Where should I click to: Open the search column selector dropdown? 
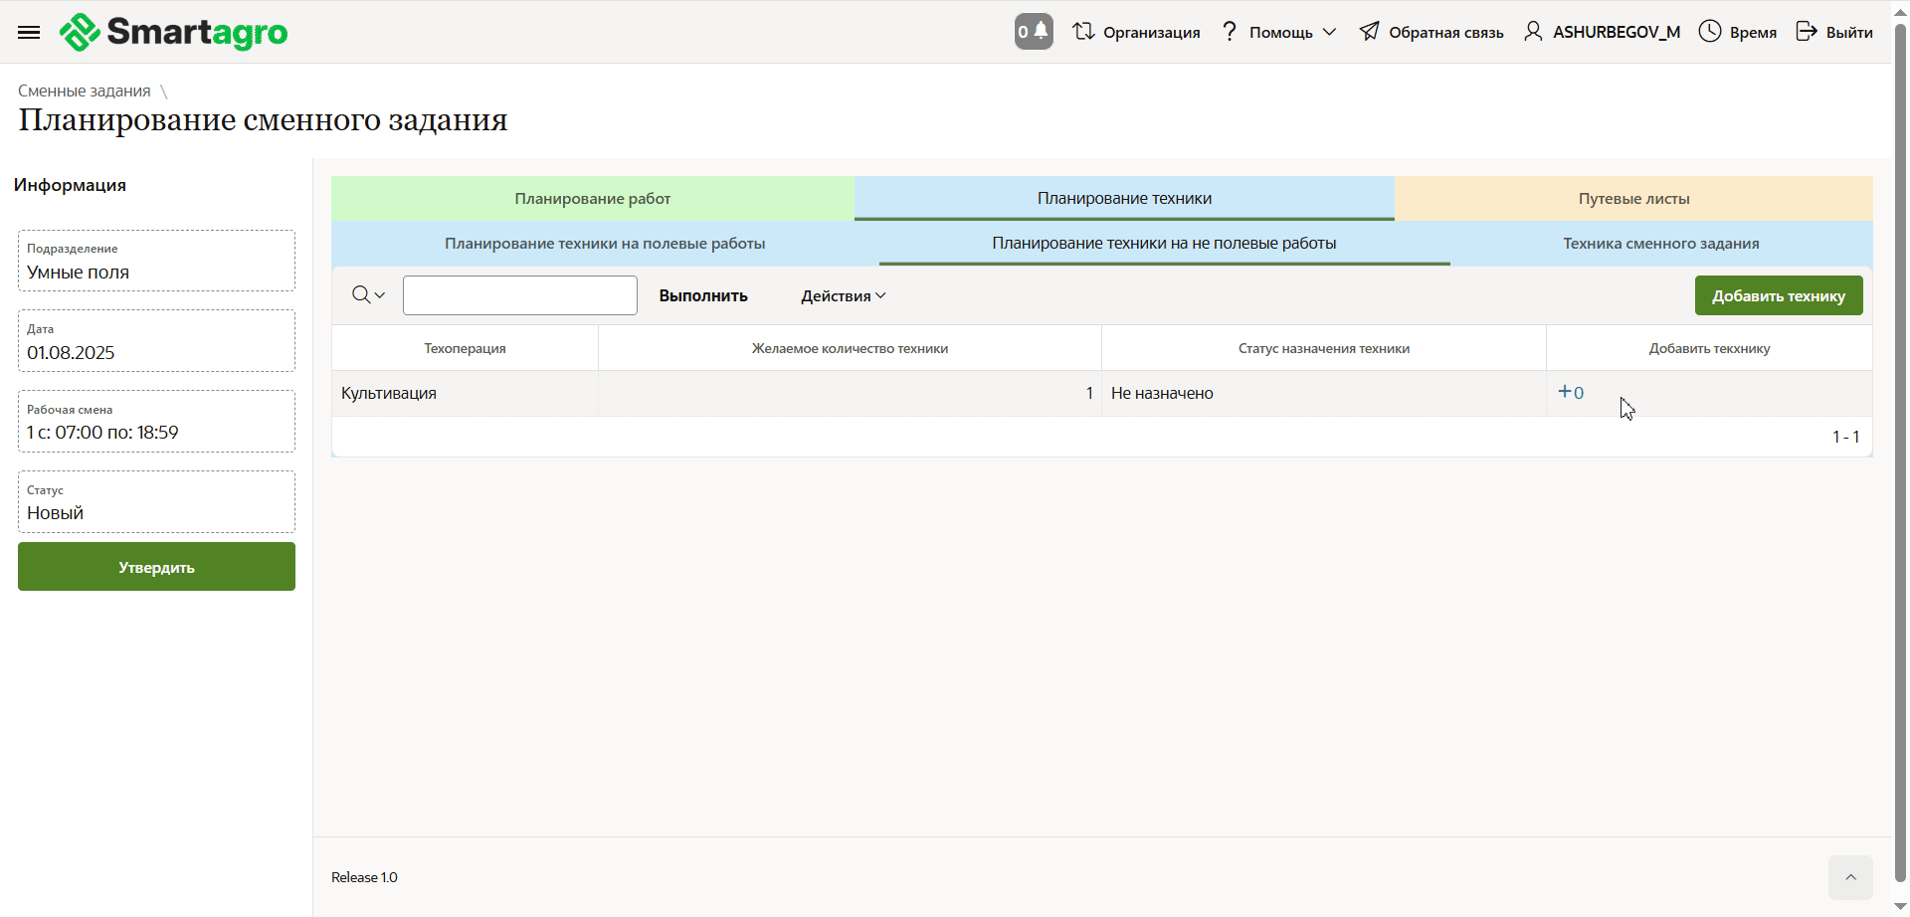coord(368,295)
